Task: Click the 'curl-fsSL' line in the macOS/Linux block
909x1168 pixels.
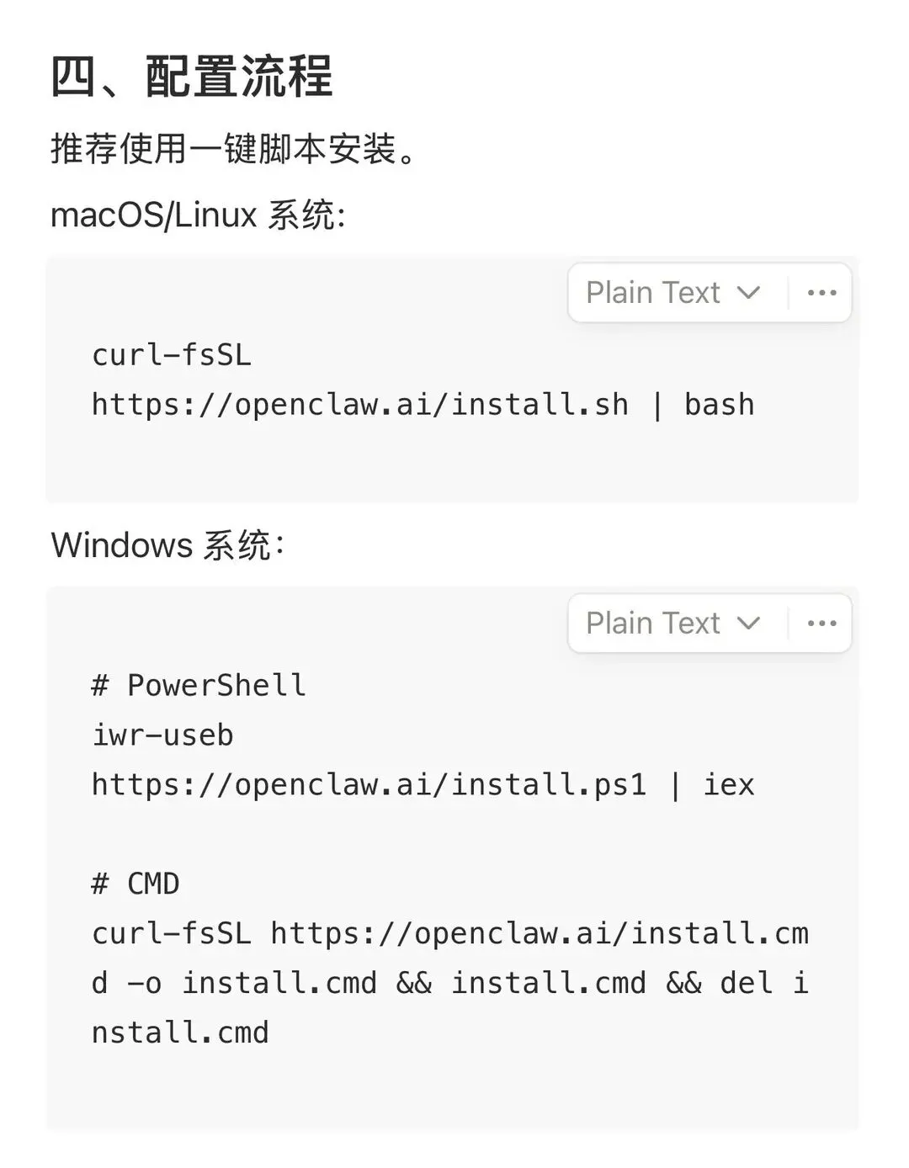Action: 172,355
